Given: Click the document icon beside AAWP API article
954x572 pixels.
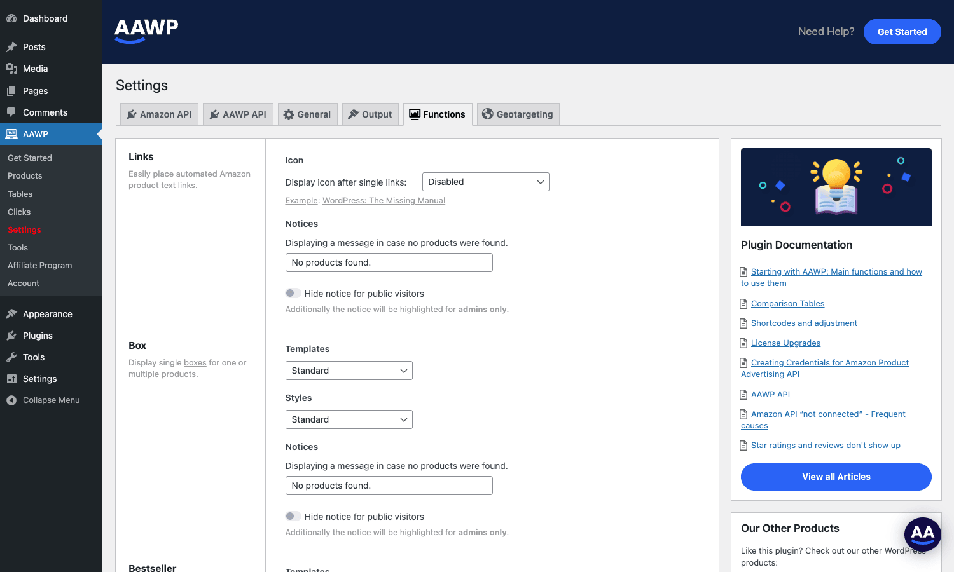Looking at the screenshot, I should pos(743,395).
